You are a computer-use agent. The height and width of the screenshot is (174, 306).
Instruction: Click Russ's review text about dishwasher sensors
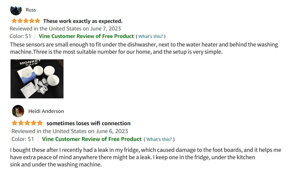[144, 48]
